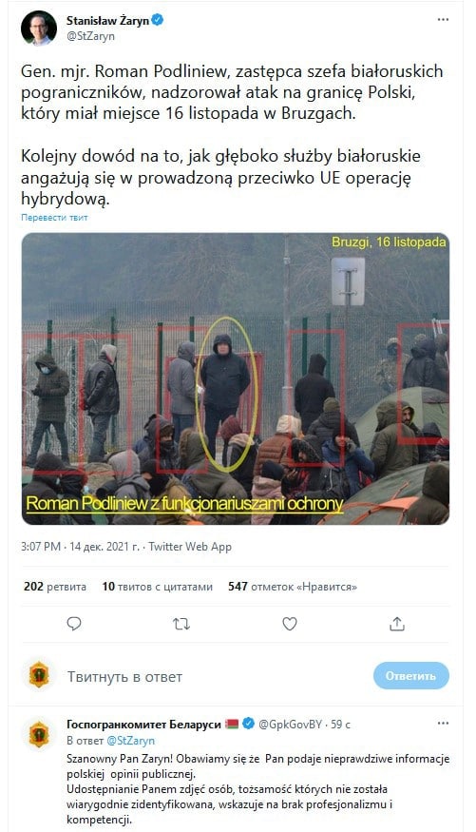The height and width of the screenshot is (832, 476).
Task: Click the reply speech bubble icon
Action: (74, 624)
